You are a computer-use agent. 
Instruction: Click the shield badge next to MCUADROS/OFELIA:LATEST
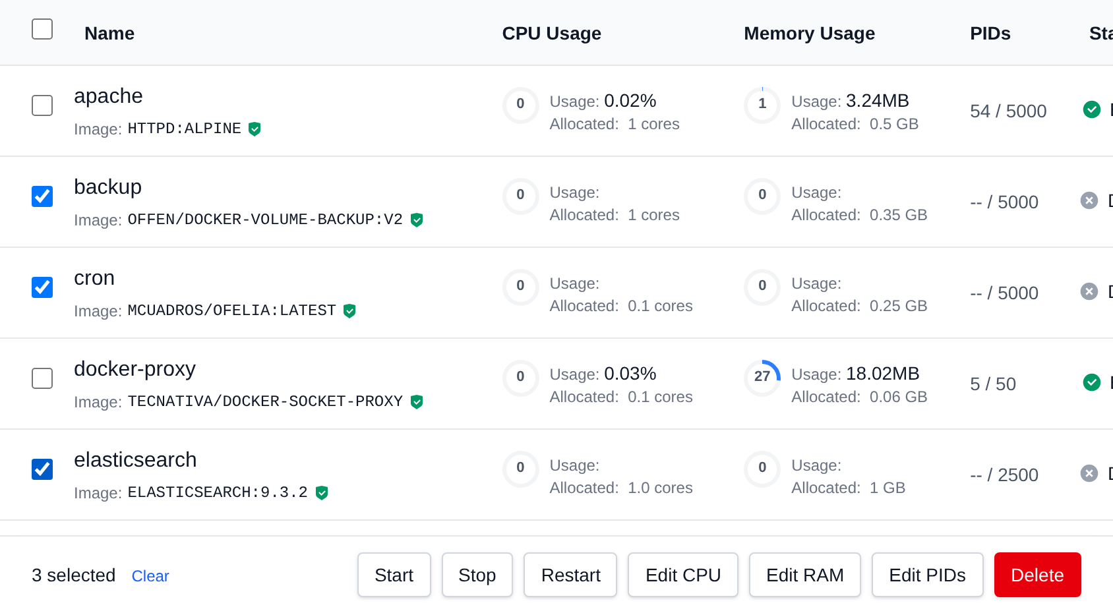(349, 311)
